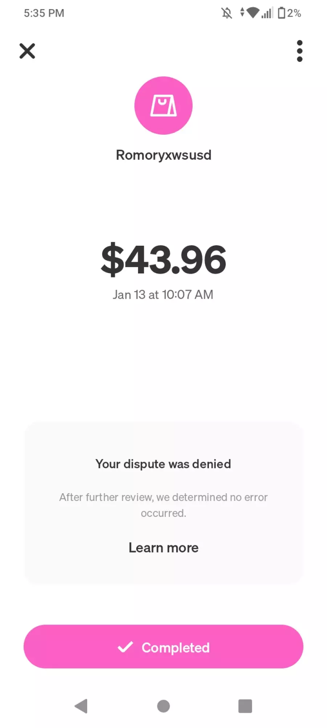Click the checkmark icon in Completed button
Screen dimensions: 327x728
point(125,647)
